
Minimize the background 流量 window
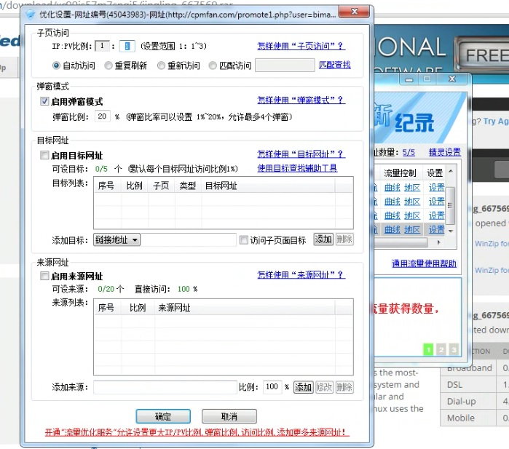point(409,79)
